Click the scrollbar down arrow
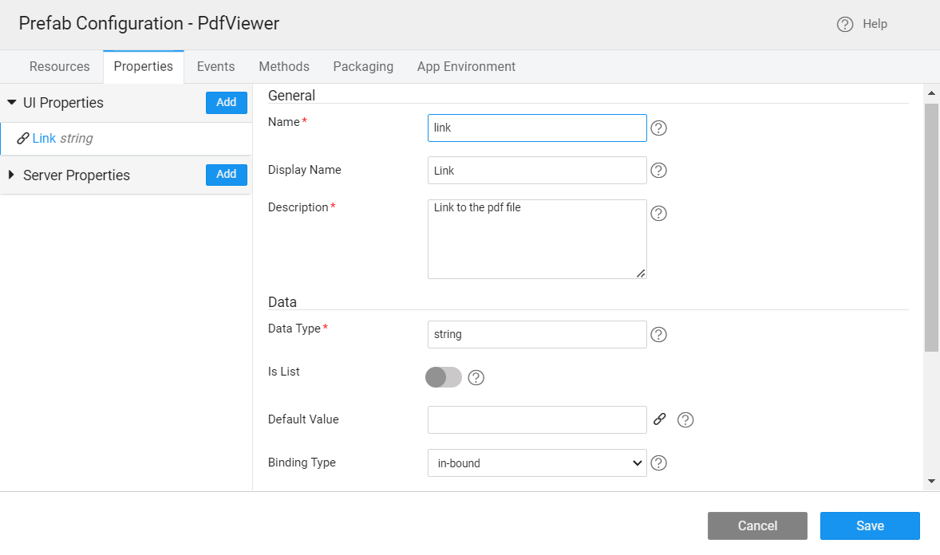940x555 pixels. 931,482
